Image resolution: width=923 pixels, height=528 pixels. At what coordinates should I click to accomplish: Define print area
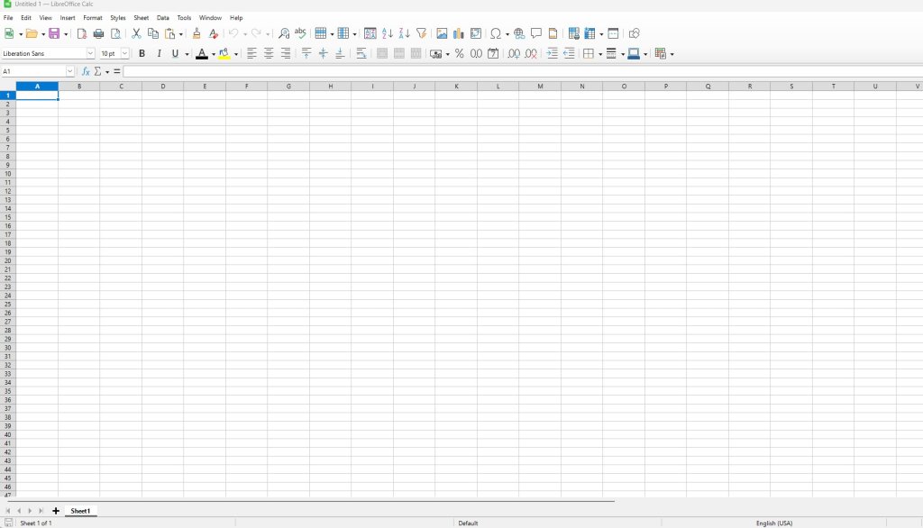tap(573, 33)
